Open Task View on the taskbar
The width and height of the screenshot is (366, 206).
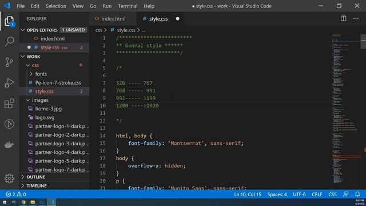[14, 202]
